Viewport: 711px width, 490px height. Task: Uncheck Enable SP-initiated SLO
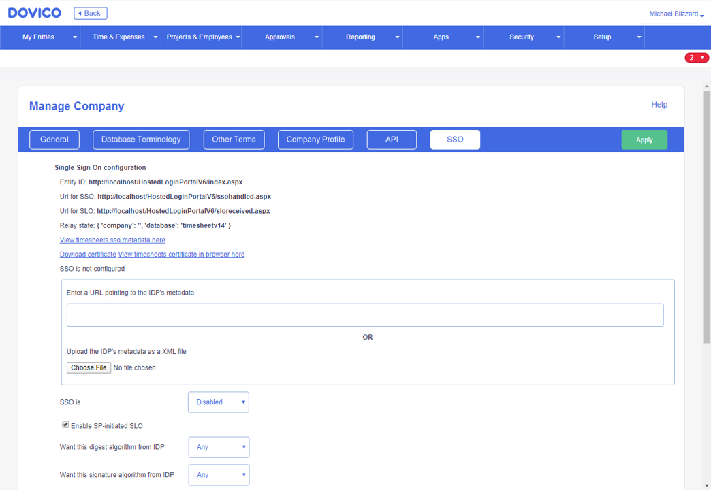[x=65, y=425]
